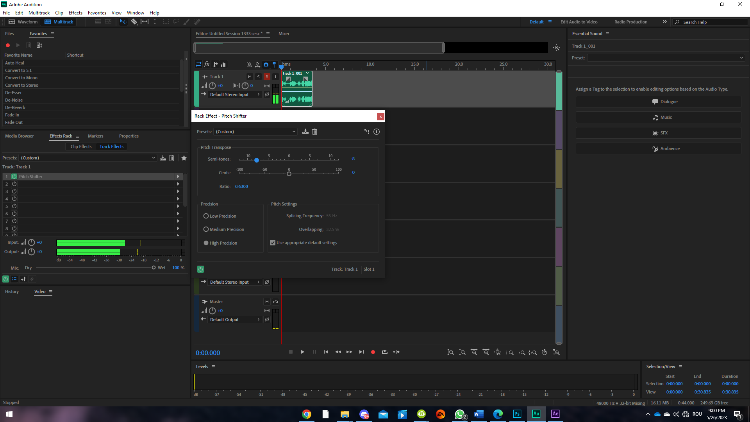750x422 pixels.
Task: Select Medium Precision radio button
Action: (x=206, y=229)
